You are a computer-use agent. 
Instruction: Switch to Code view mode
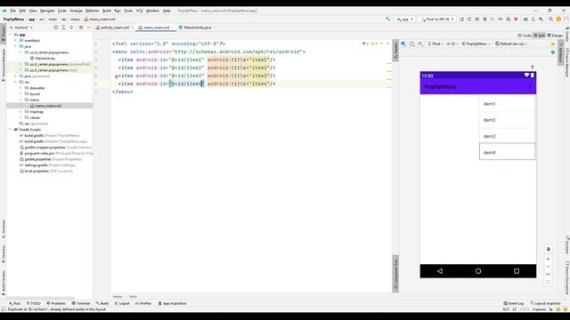click(525, 36)
